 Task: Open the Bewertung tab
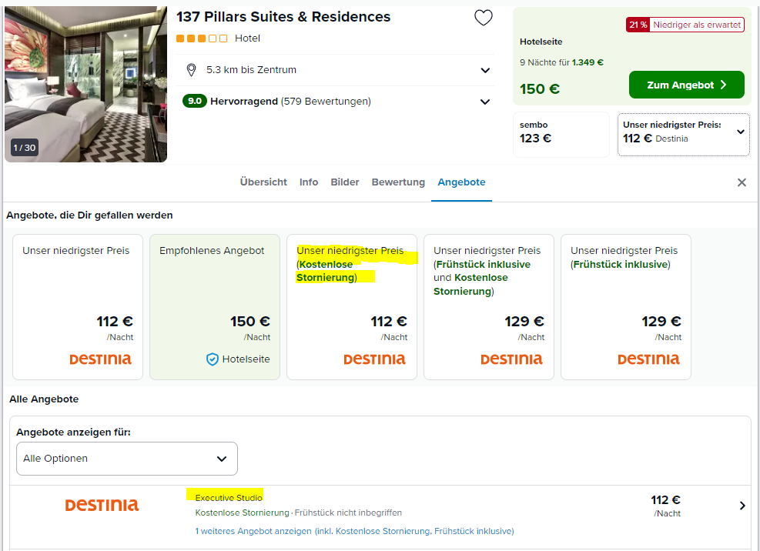coord(398,182)
